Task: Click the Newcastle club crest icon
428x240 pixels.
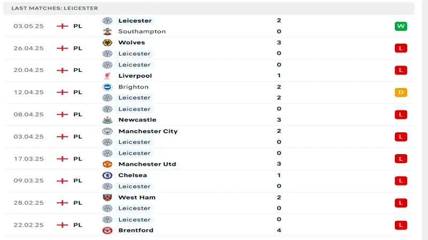Action: (108, 120)
